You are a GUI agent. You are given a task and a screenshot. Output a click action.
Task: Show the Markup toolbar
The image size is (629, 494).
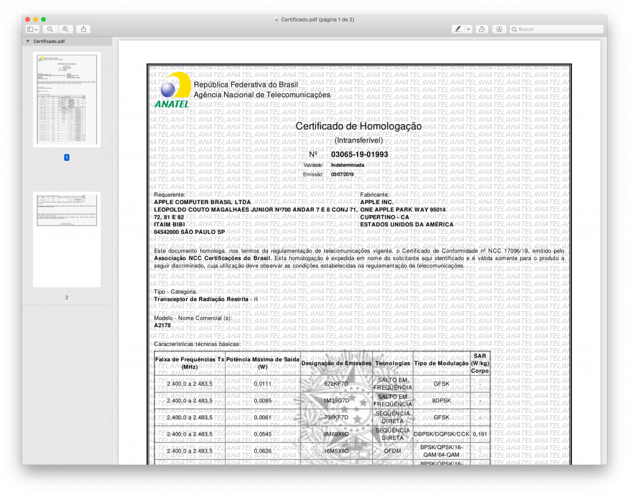[499, 29]
